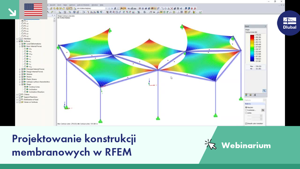Select the Customize radio button
The width and height of the screenshot is (300, 169).
click(x=246, y=110)
